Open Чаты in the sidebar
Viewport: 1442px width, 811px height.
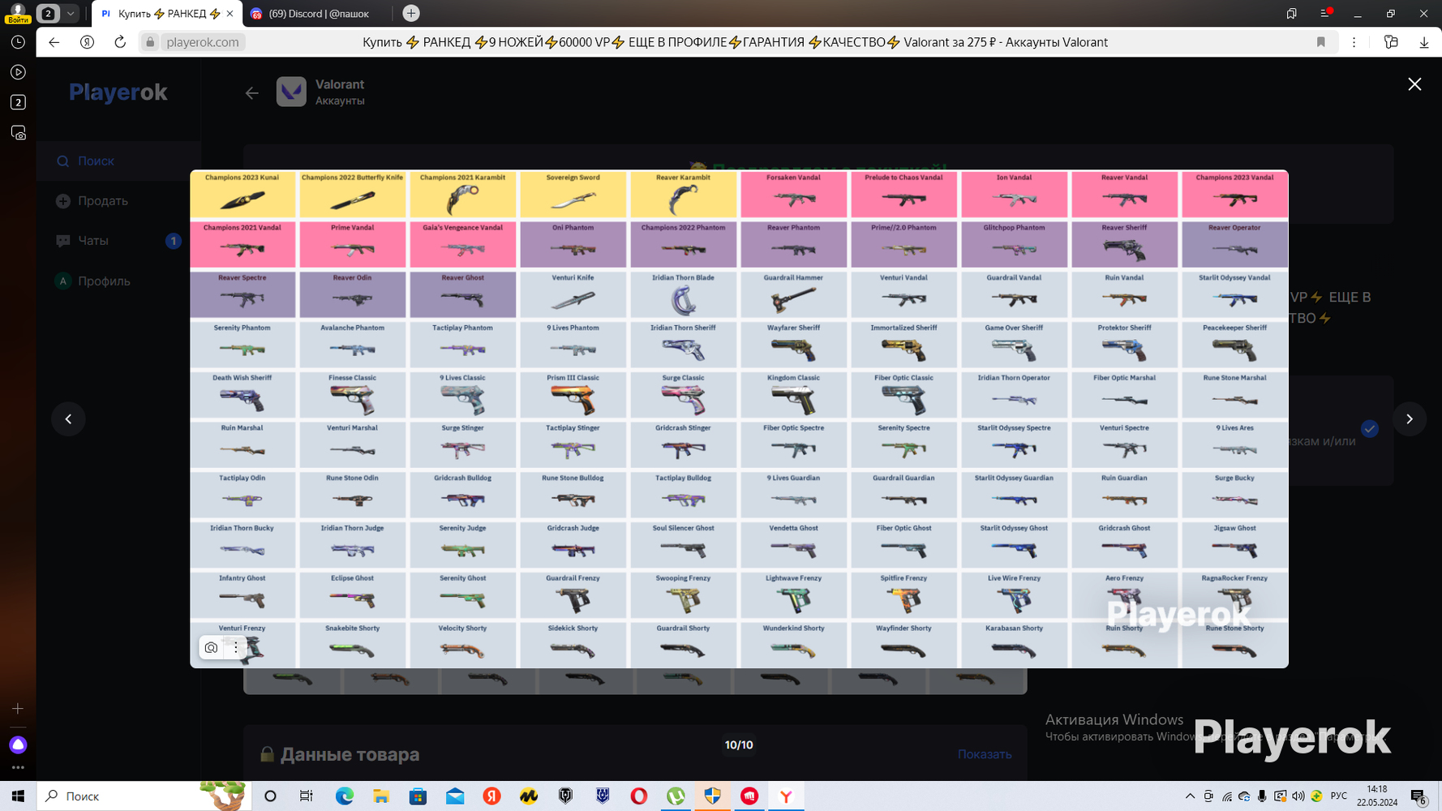point(118,241)
